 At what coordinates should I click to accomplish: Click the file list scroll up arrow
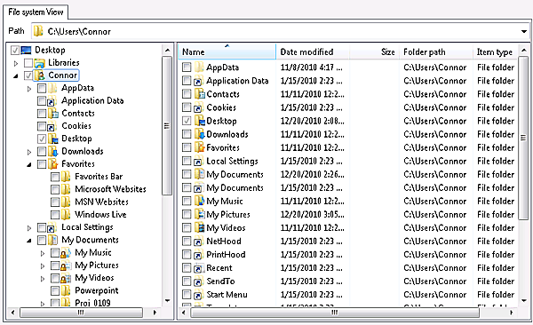(524, 50)
